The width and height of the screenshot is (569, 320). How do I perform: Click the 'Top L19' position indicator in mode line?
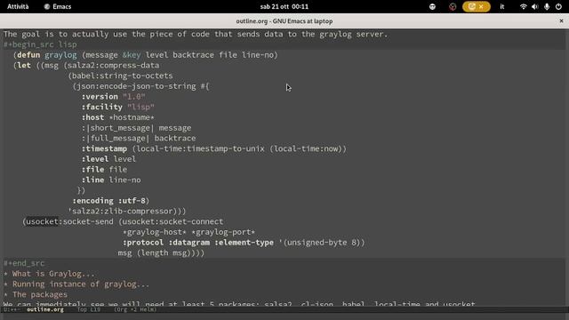tap(89, 310)
